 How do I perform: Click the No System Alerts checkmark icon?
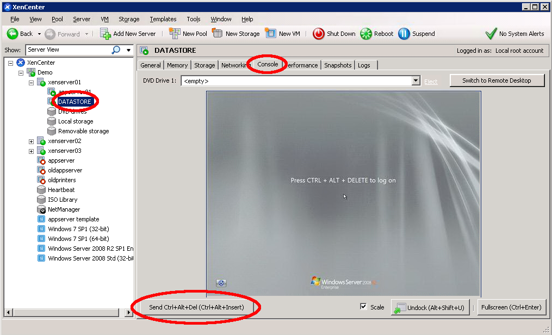[491, 34]
